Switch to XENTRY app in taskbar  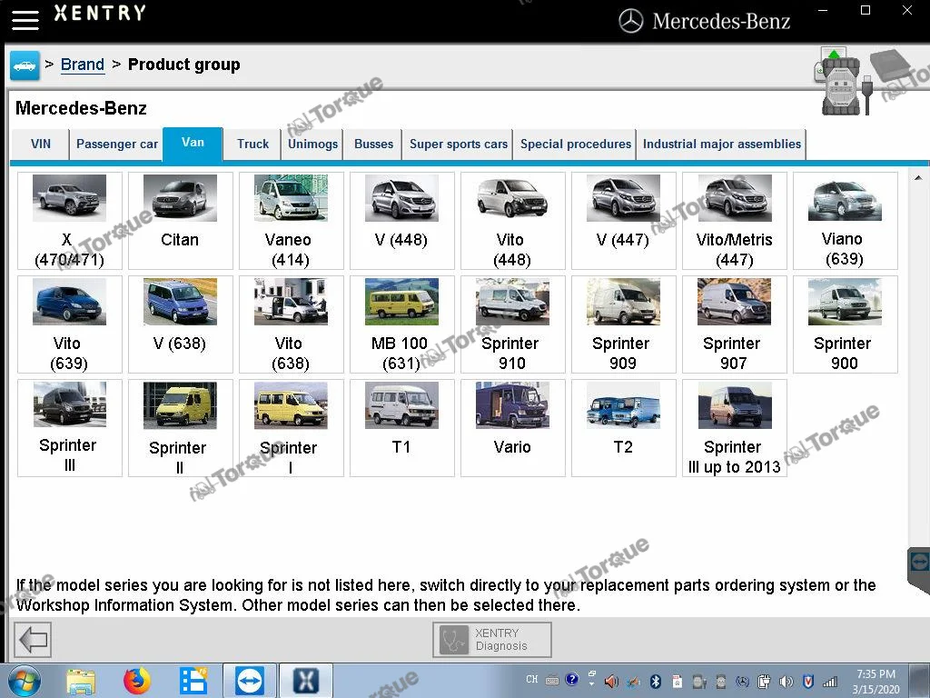305,682
